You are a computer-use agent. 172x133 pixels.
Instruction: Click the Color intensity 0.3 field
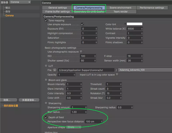pos(74,93)
